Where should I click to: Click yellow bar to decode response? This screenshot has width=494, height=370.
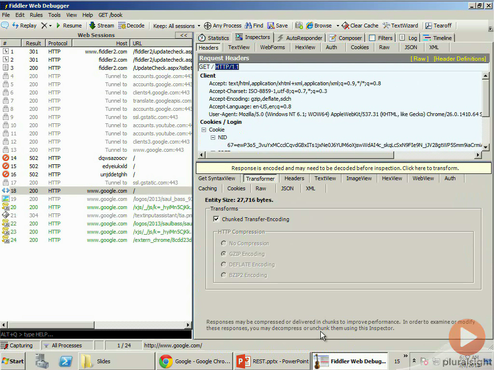(343, 168)
